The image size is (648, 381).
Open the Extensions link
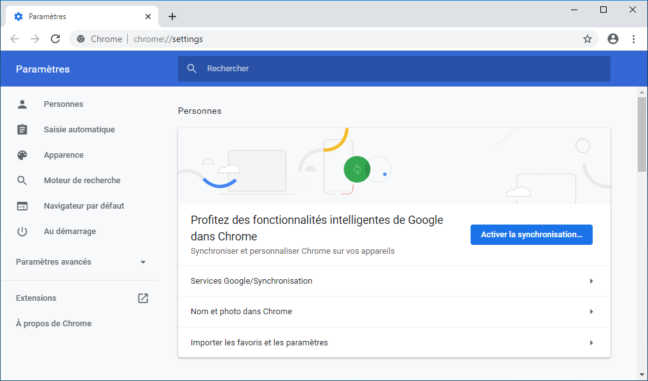click(36, 298)
